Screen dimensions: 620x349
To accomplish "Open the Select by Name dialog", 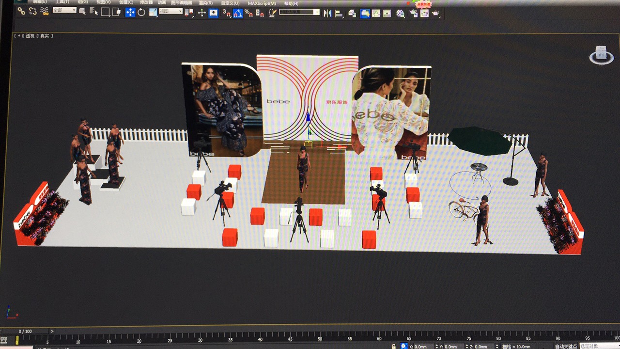I will 94,11.
